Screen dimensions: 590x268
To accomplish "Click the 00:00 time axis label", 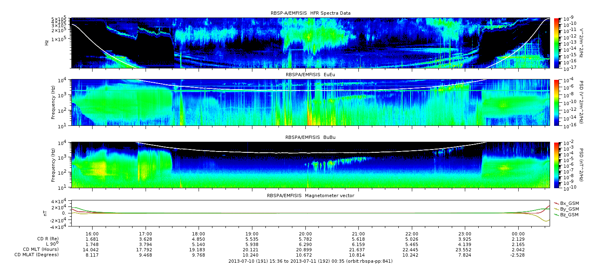I will tap(518, 234).
